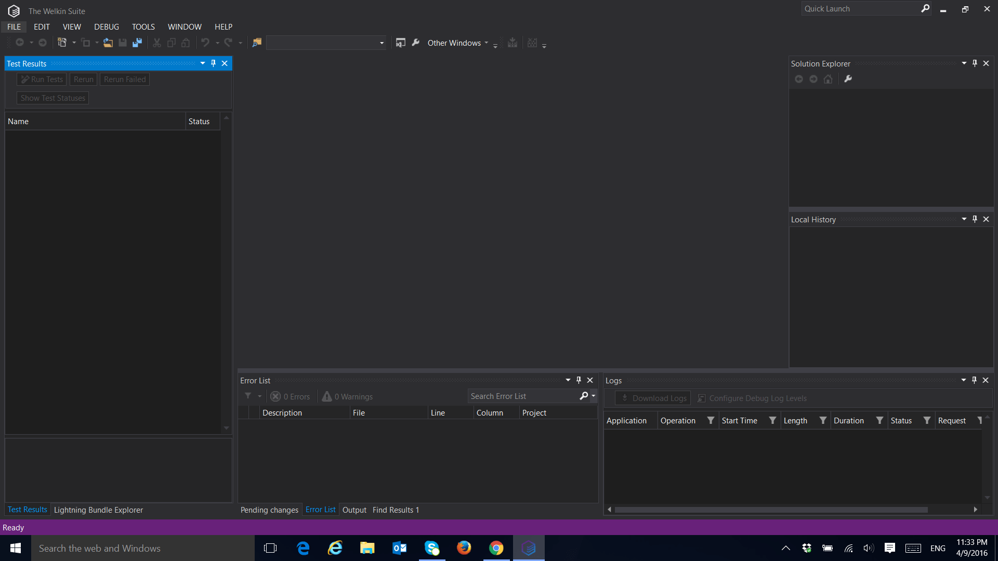The width and height of the screenshot is (998, 561).
Task: Click Solution Explorer Home icon
Action: pos(828,79)
